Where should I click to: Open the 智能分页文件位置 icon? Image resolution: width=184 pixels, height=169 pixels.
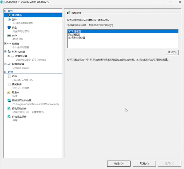(9, 100)
